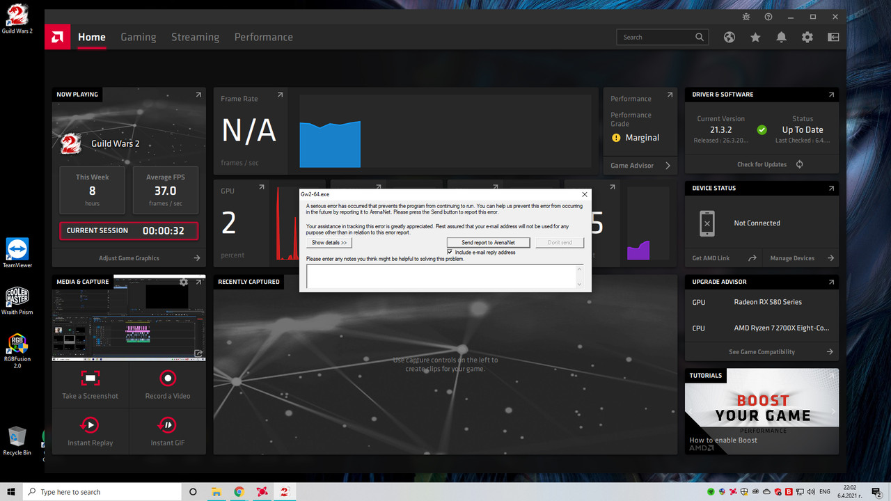Switch to the Streaming tab
The height and width of the screenshot is (501, 891).
click(x=195, y=37)
